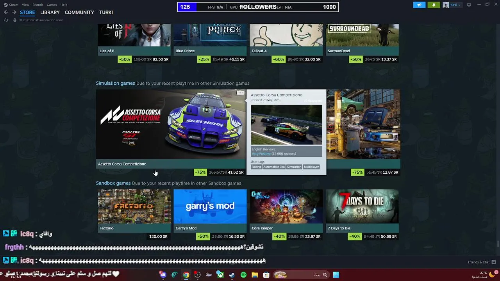The width and height of the screenshot is (500, 281).
Task: Open the green notifications bell
Action: [x=434, y=5]
